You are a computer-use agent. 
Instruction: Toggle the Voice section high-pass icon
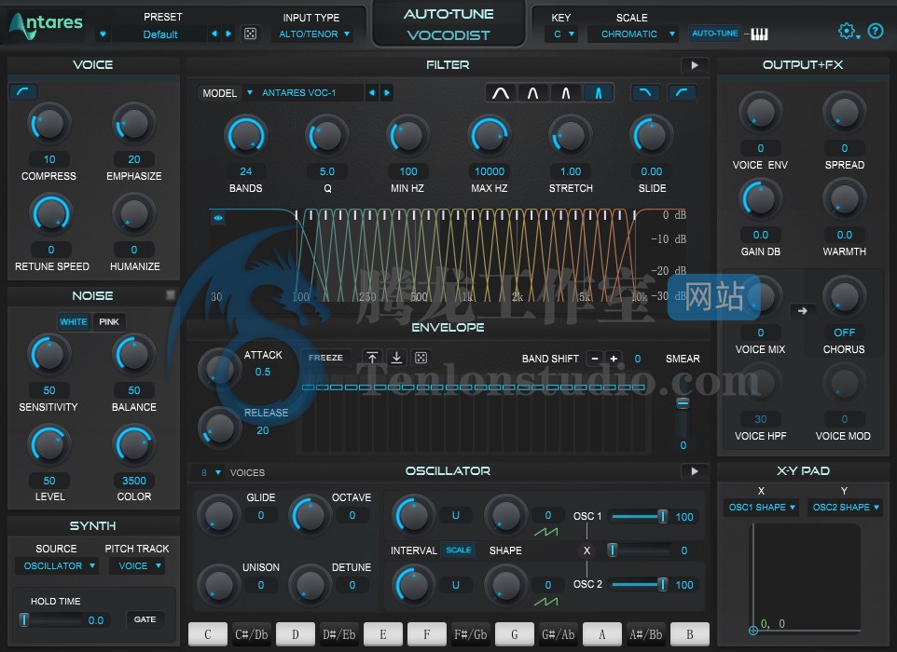click(23, 91)
